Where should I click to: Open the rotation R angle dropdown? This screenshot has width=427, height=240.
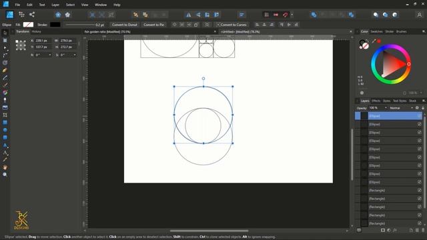pos(50,55)
